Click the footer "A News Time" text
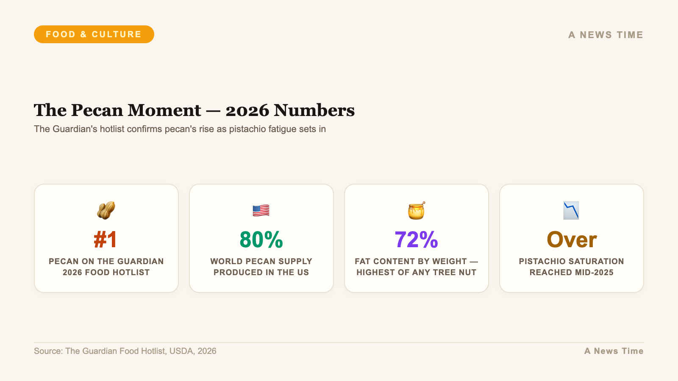 coord(614,351)
